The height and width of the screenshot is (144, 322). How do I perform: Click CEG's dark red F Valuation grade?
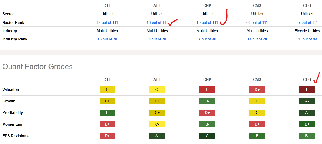[x=307, y=89]
